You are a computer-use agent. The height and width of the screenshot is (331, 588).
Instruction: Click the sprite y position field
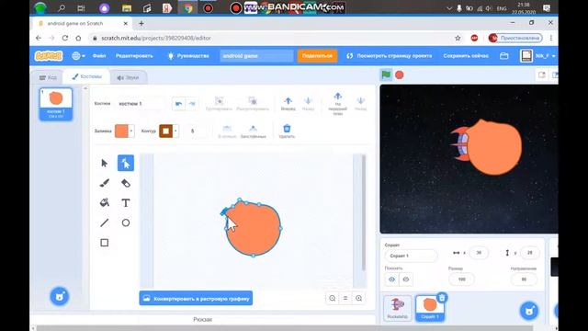click(529, 253)
